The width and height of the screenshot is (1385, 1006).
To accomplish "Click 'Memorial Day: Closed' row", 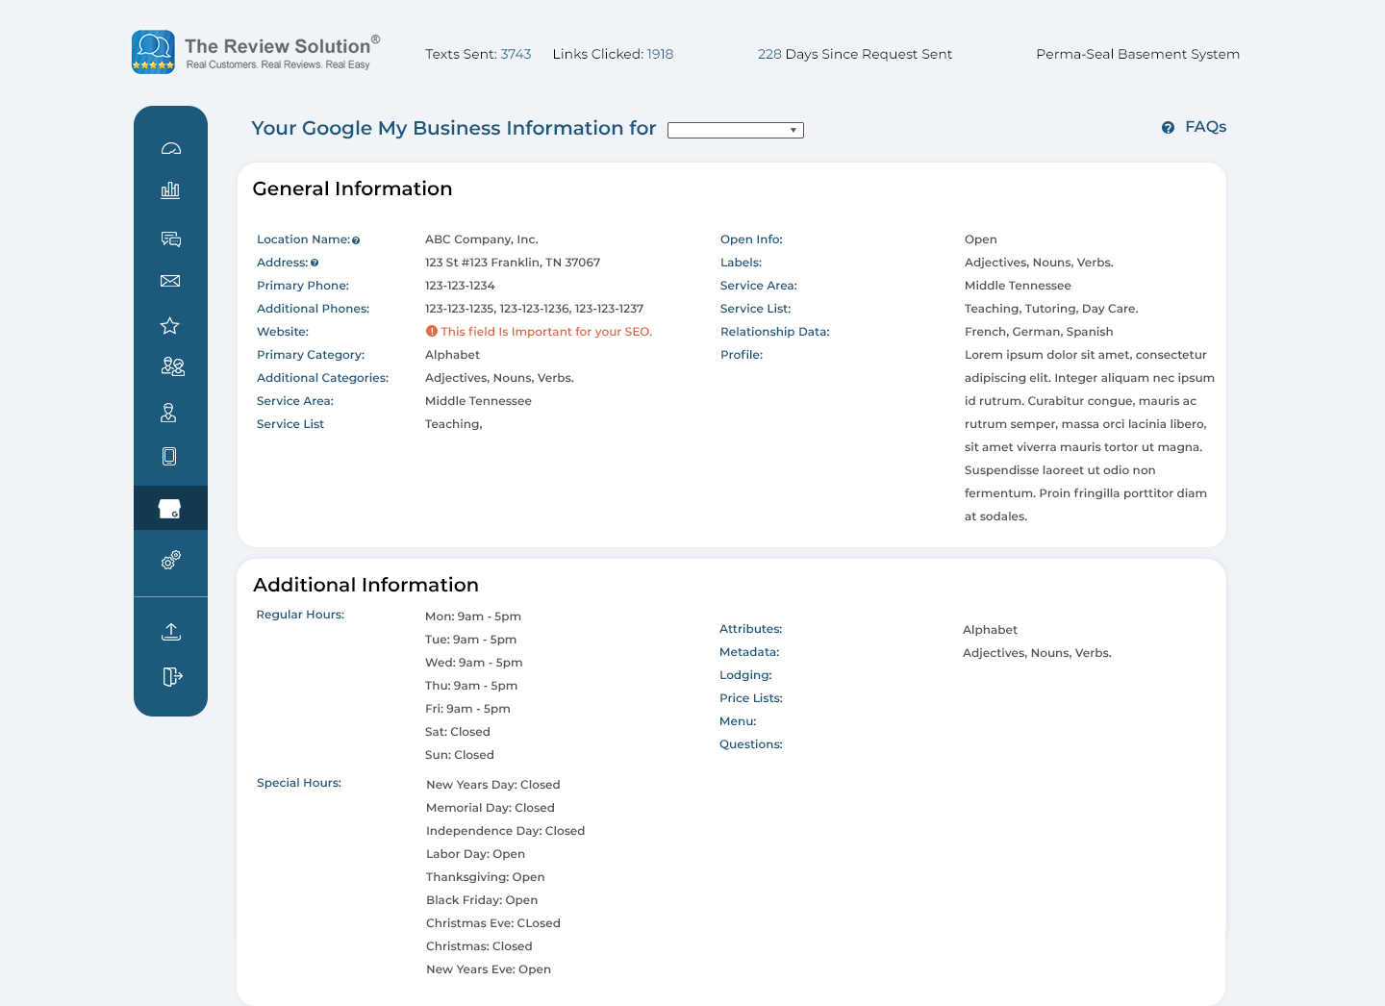I will [x=491, y=808].
